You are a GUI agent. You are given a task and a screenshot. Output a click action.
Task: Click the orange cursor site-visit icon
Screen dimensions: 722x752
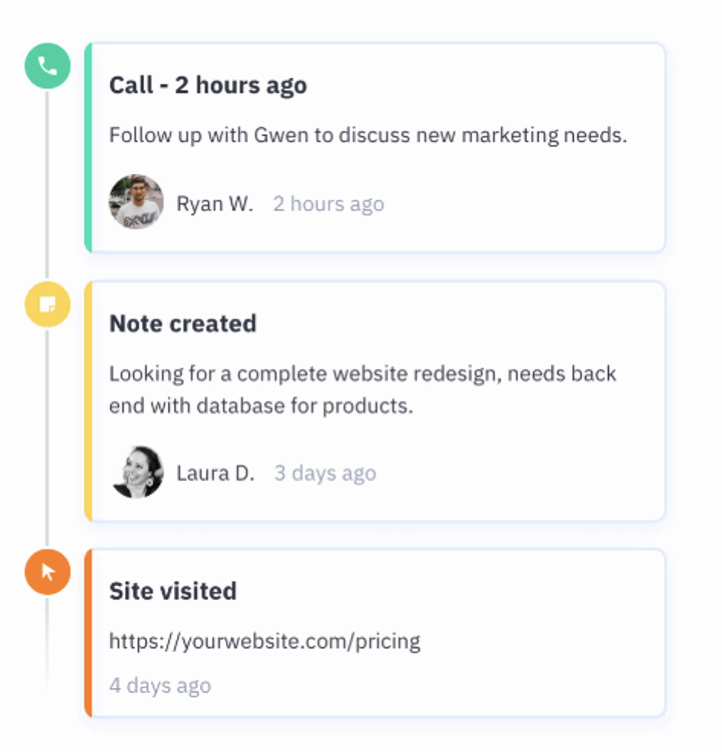(48, 572)
